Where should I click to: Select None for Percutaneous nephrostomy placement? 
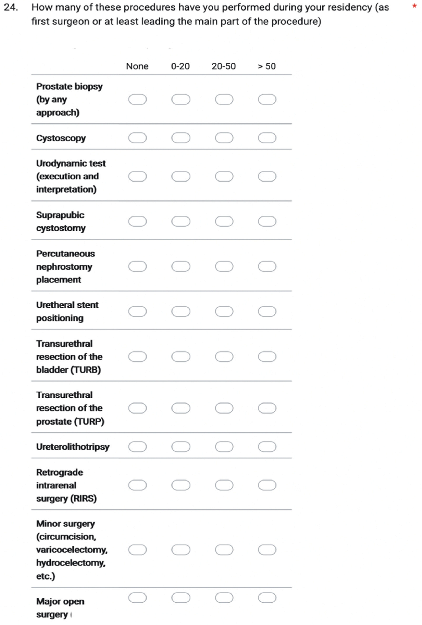pyautogui.click(x=137, y=266)
